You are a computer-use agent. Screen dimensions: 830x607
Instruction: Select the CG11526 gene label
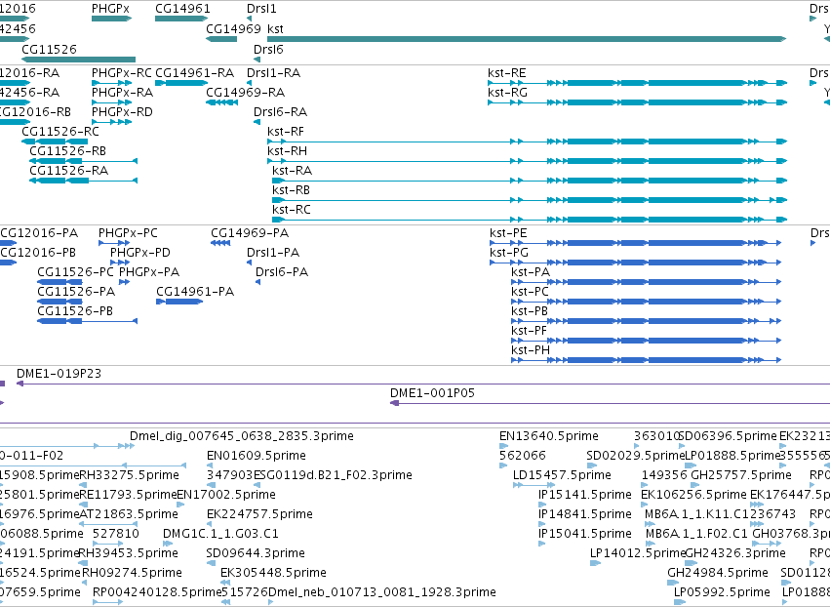pyautogui.click(x=49, y=49)
